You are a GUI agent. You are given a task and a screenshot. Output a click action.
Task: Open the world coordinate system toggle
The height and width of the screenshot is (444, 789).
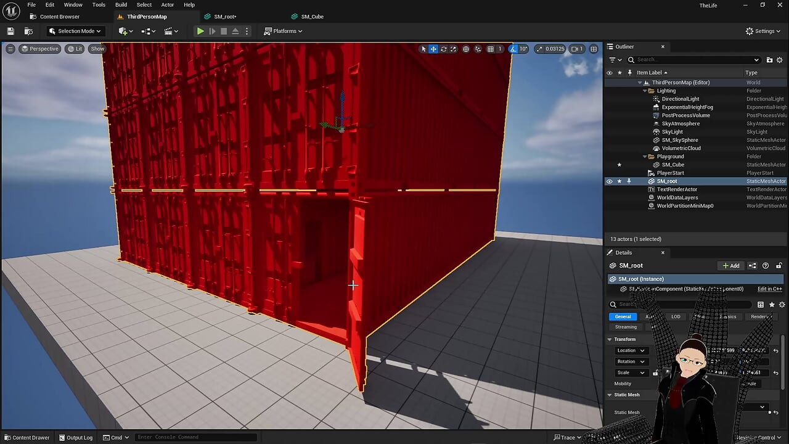pos(466,49)
